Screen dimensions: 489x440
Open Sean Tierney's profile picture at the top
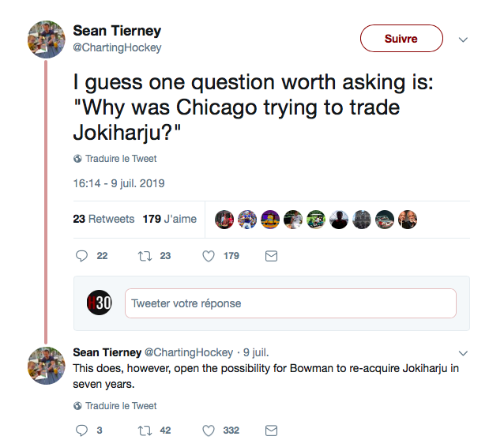click(x=47, y=39)
